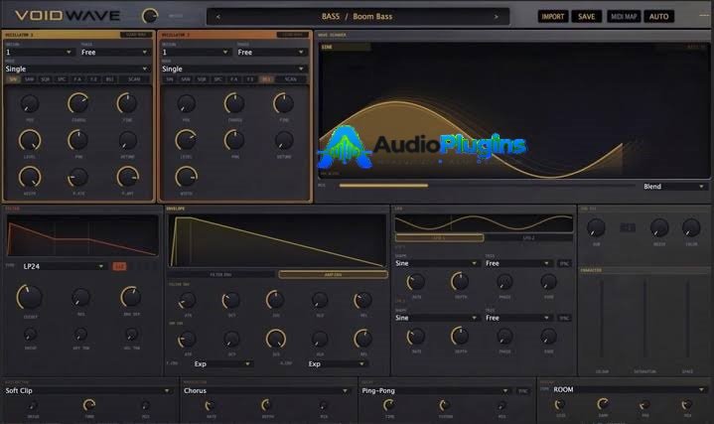The width and height of the screenshot is (714, 424).
Task: Click the master knob beside the VOIDWAVE logo
Action: click(150, 16)
